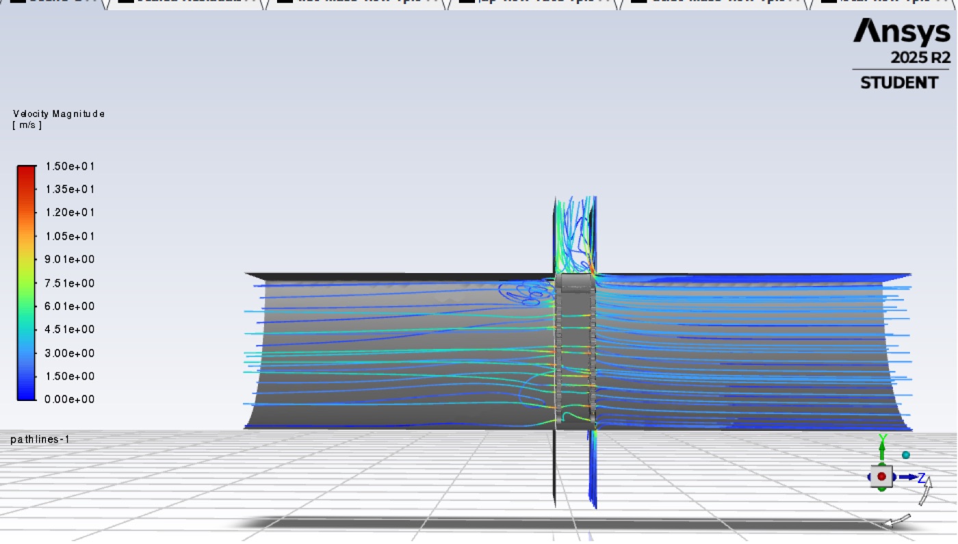Click the [ m/s ] units label
Screen dimensions: 958x544
pos(27,125)
